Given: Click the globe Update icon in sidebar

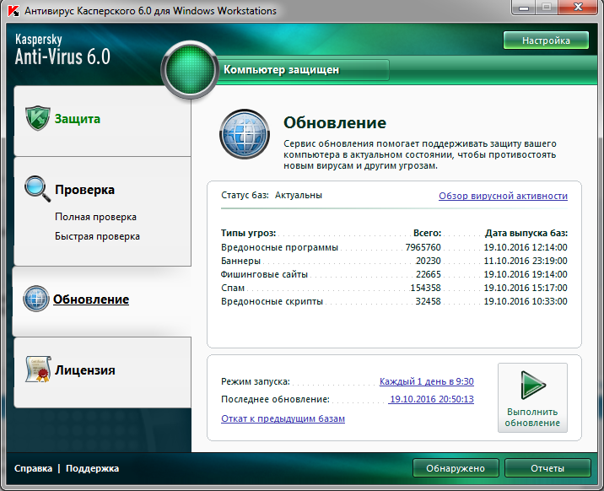Looking at the screenshot, I should (36, 299).
